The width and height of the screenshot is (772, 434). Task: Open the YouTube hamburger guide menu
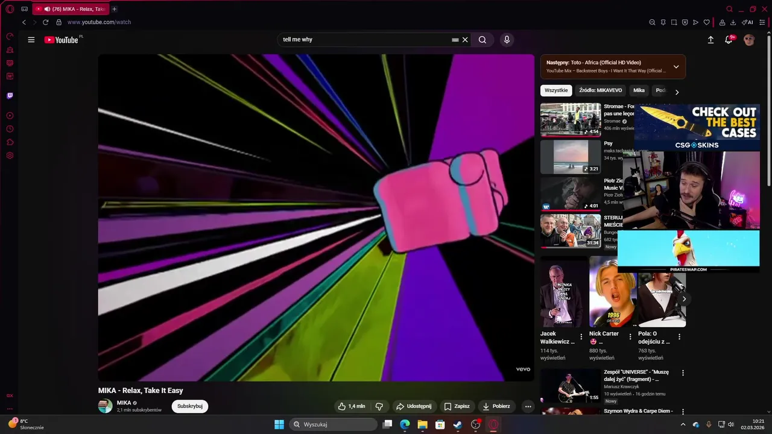click(x=31, y=40)
